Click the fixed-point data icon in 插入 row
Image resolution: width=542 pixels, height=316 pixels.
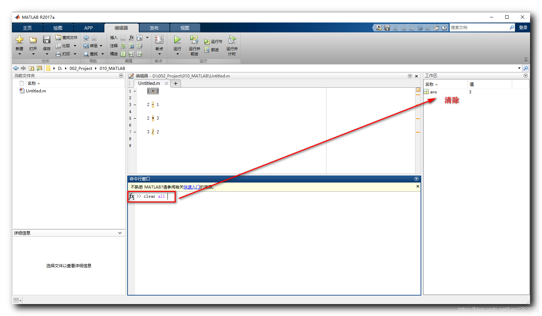pyautogui.click(x=140, y=37)
